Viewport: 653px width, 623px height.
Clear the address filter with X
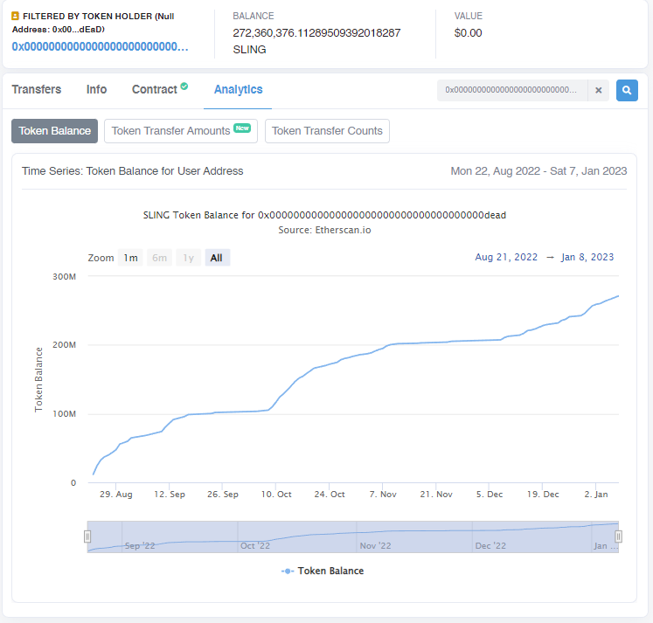[599, 90]
